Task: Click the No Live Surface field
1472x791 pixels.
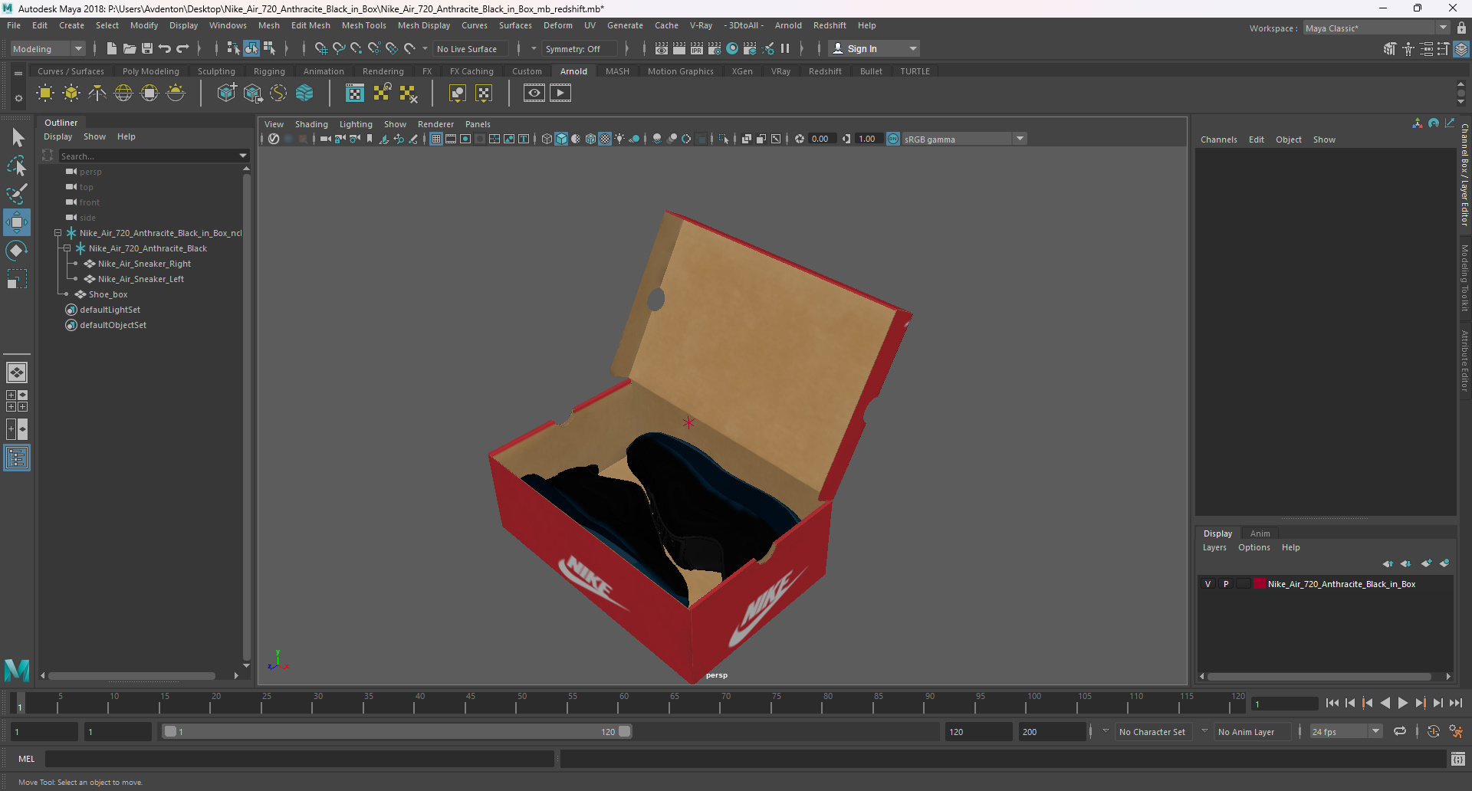Action: pos(470,48)
